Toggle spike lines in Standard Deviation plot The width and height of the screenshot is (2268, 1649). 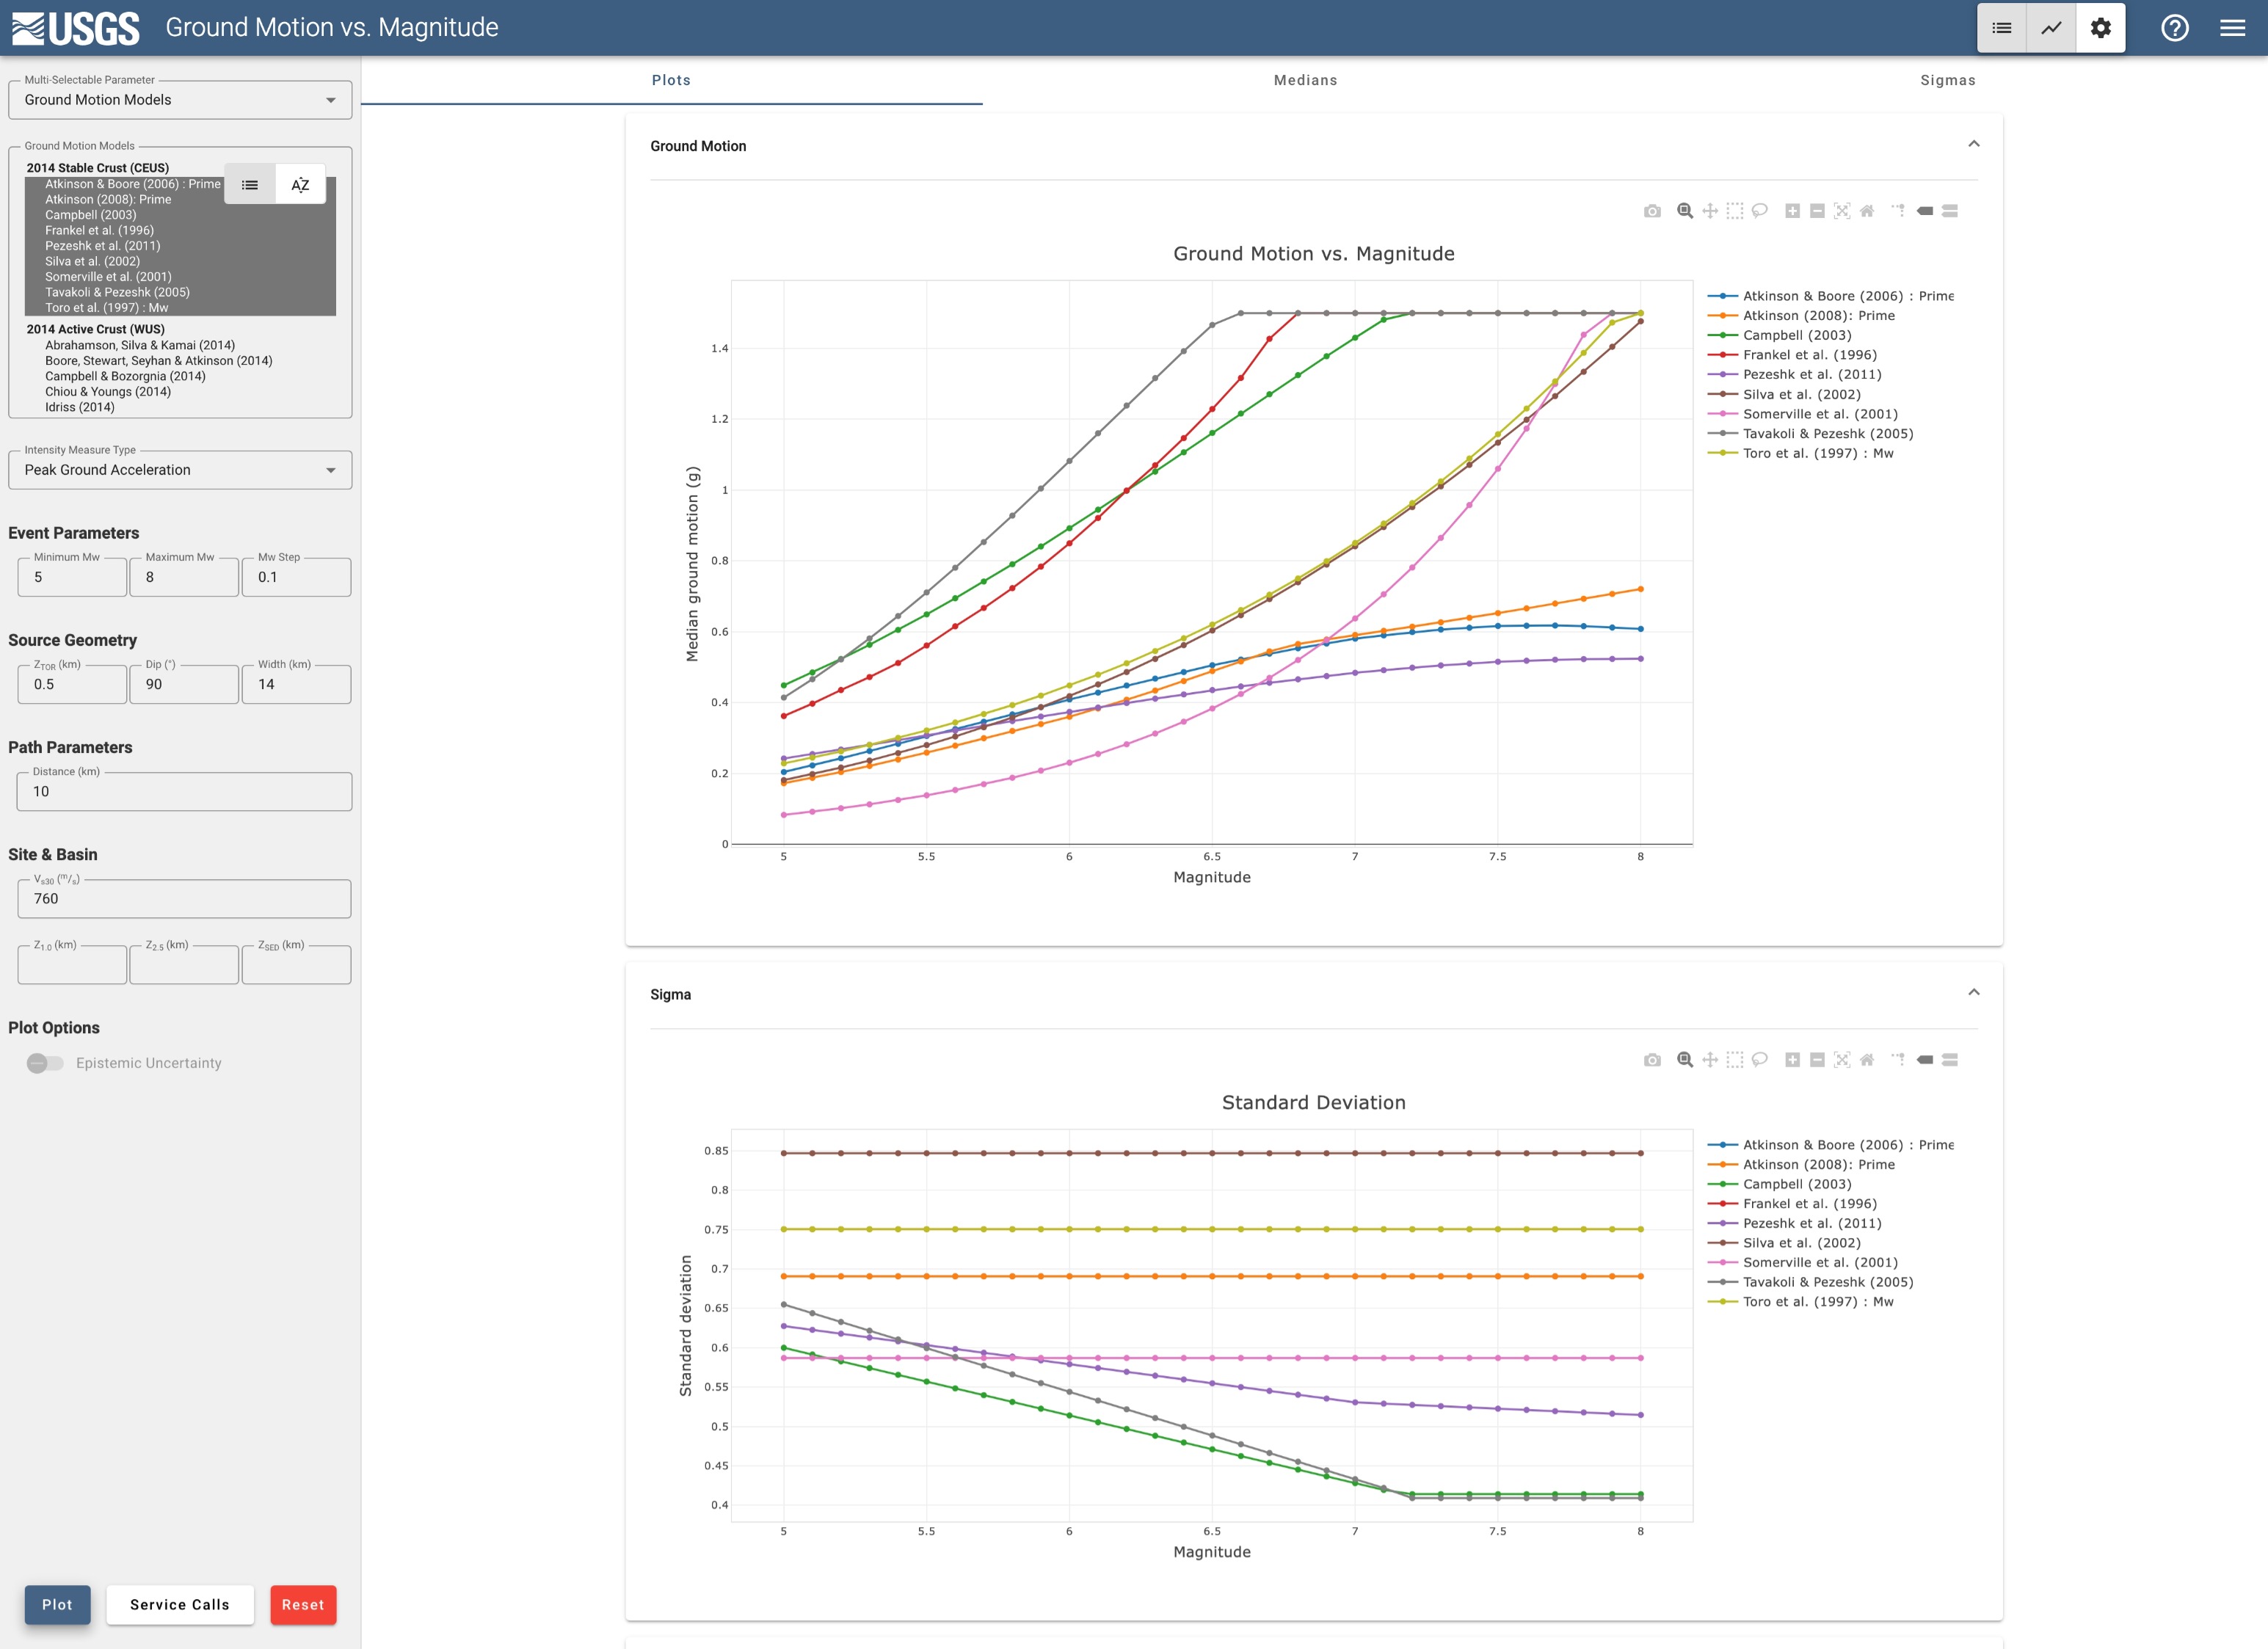pyautogui.click(x=1899, y=1060)
